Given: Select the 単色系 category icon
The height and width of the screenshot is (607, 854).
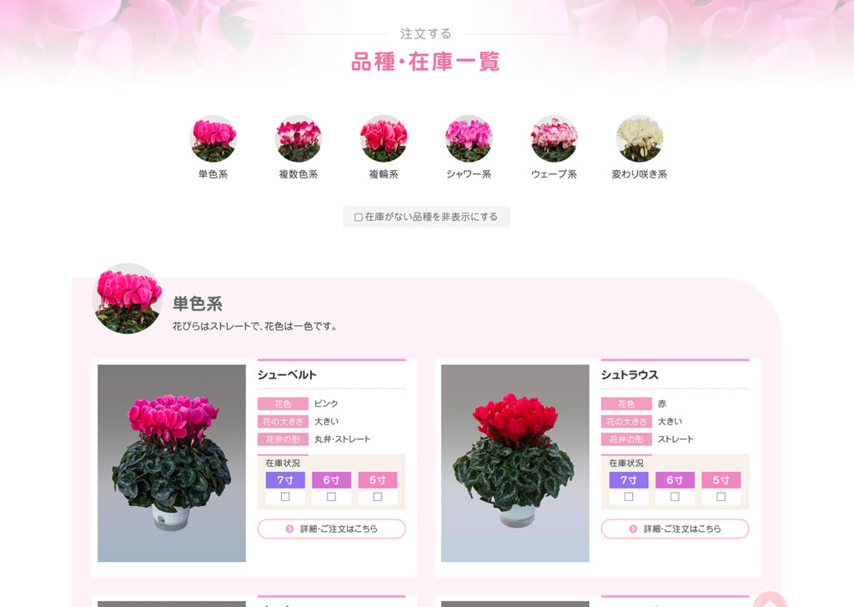Looking at the screenshot, I should (x=213, y=138).
